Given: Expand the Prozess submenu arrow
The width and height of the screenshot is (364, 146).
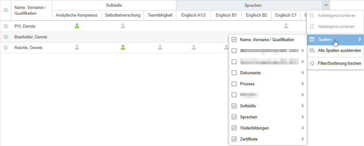Looking at the screenshot, I should coord(303,84).
